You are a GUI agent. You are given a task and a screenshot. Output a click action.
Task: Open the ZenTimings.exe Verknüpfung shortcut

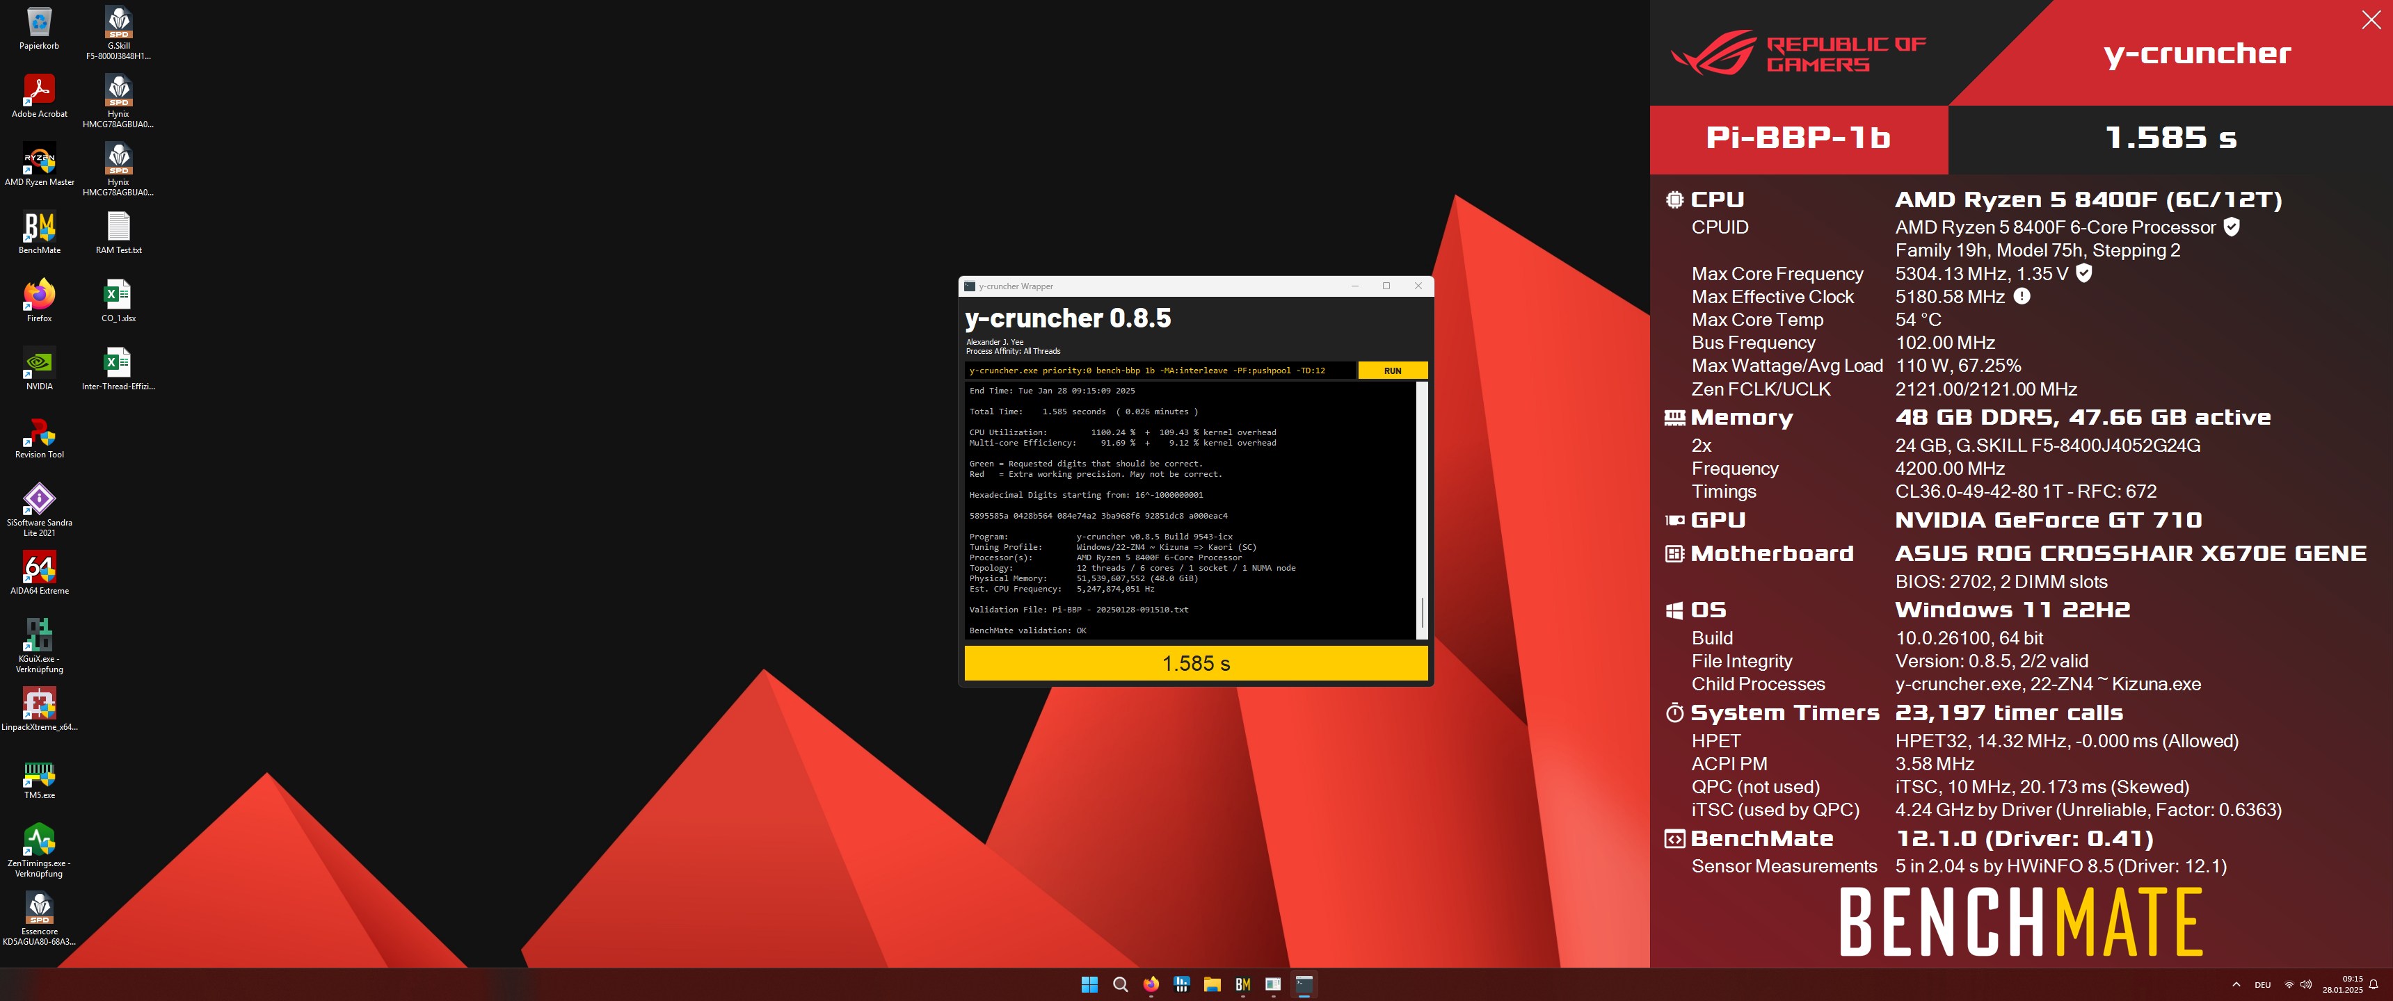click(39, 851)
